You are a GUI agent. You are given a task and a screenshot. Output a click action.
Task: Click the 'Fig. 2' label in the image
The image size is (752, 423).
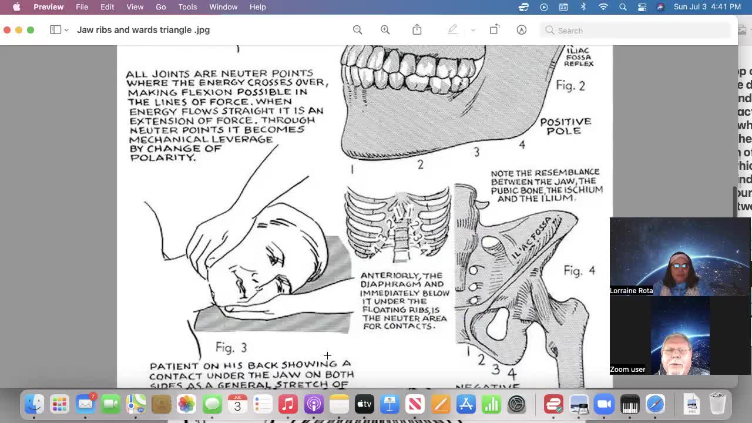coord(570,86)
